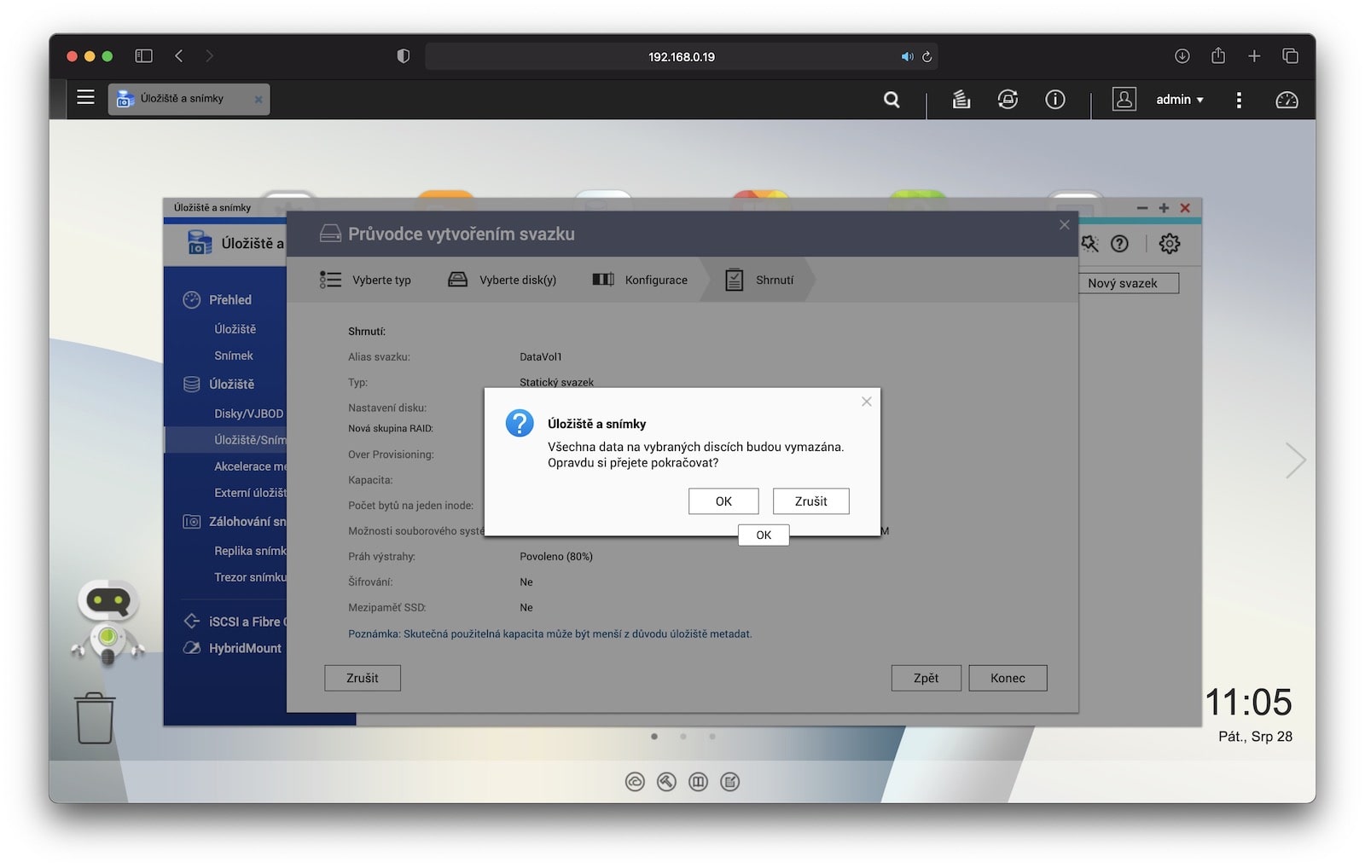Expand the admin account dropdown
This screenshot has height=868, width=1365.
tap(1180, 100)
